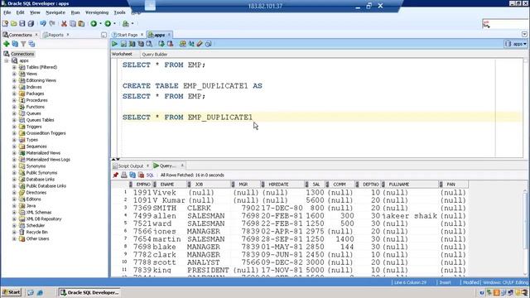This screenshot has width=530, height=298.
Task: Open the View menu
Action: click(x=35, y=12)
